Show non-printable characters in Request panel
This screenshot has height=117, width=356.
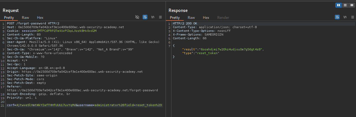click(x=153, y=17)
